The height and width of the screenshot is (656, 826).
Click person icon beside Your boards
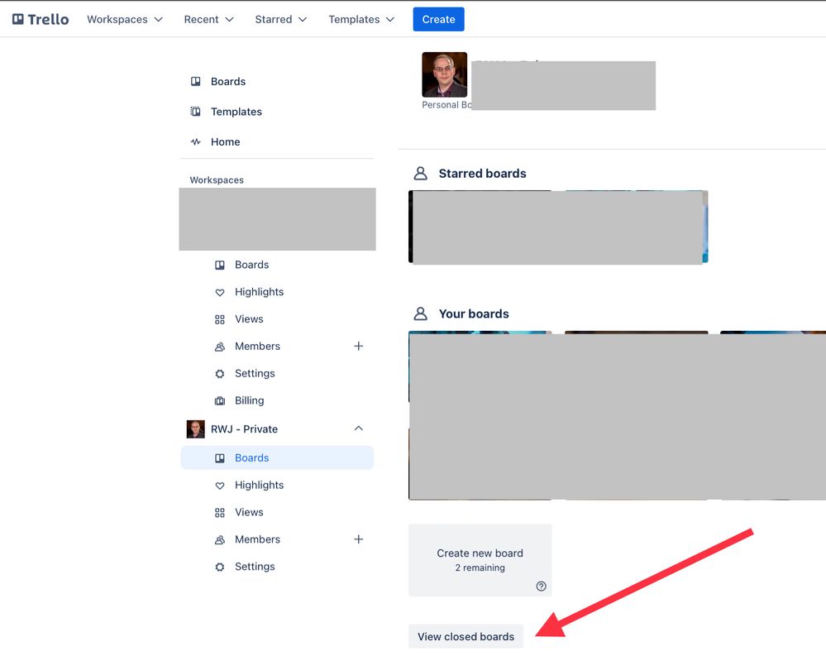coord(420,314)
